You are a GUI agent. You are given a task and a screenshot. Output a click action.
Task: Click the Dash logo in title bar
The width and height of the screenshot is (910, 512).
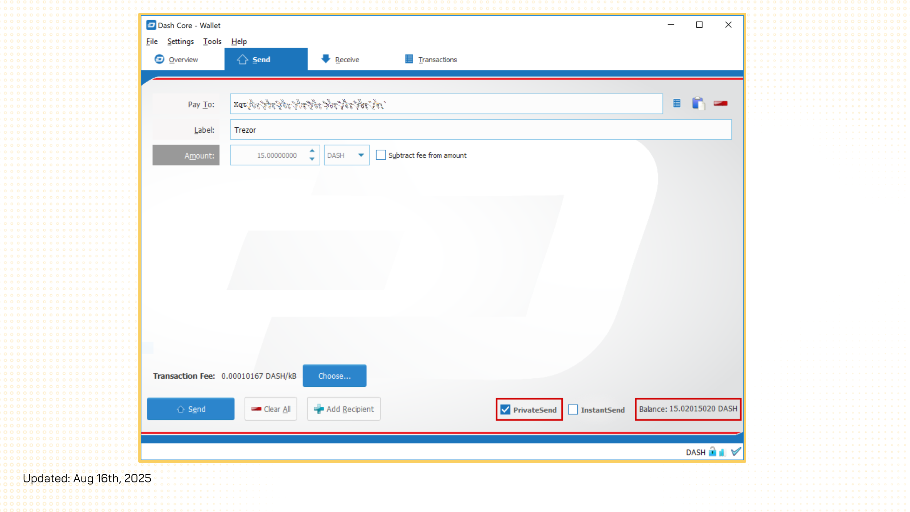[151, 25]
